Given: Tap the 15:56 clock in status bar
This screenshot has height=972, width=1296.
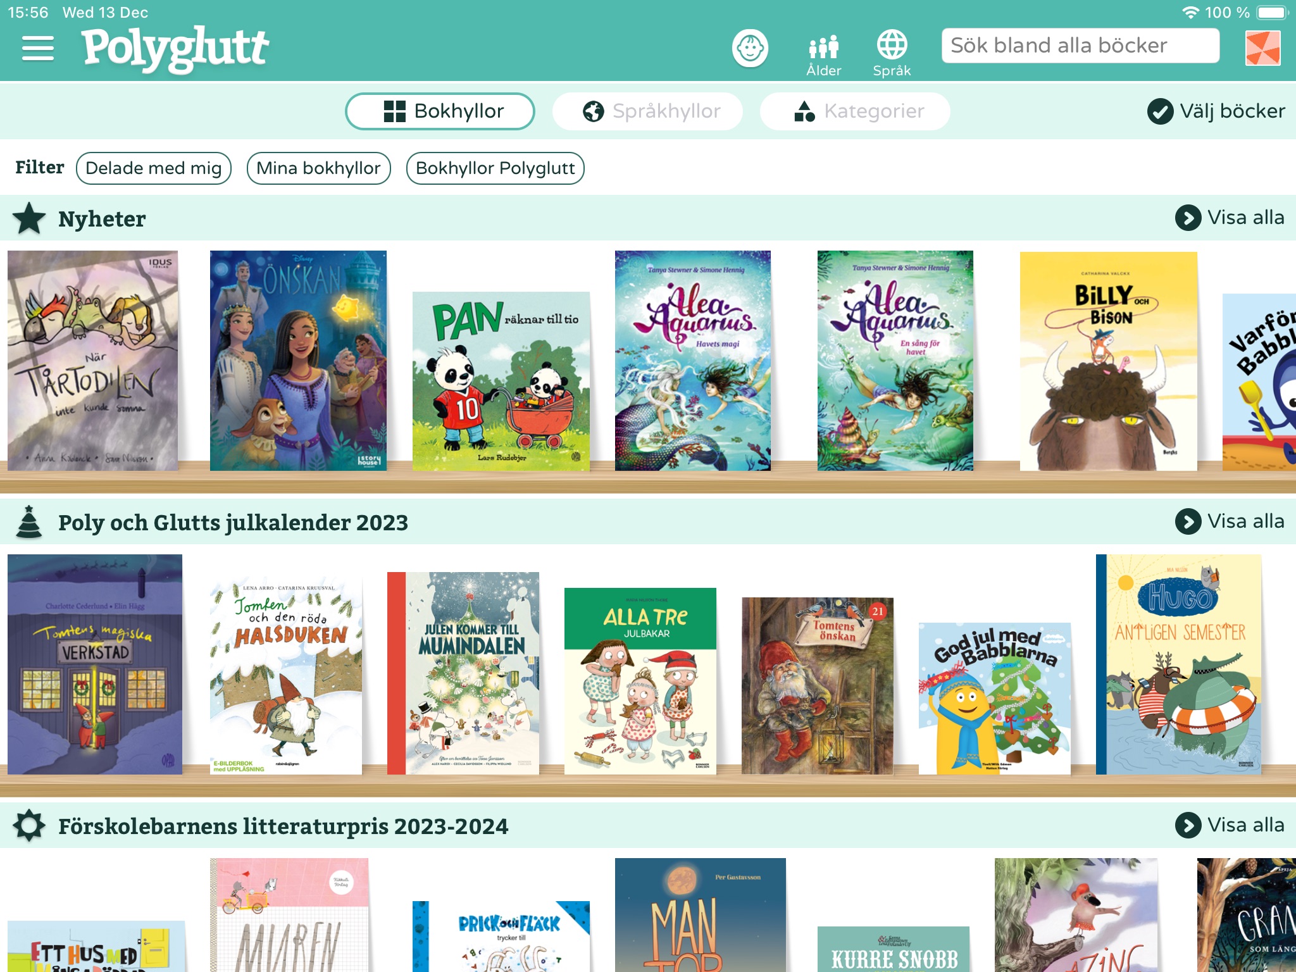Looking at the screenshot, I should [28, 13].
